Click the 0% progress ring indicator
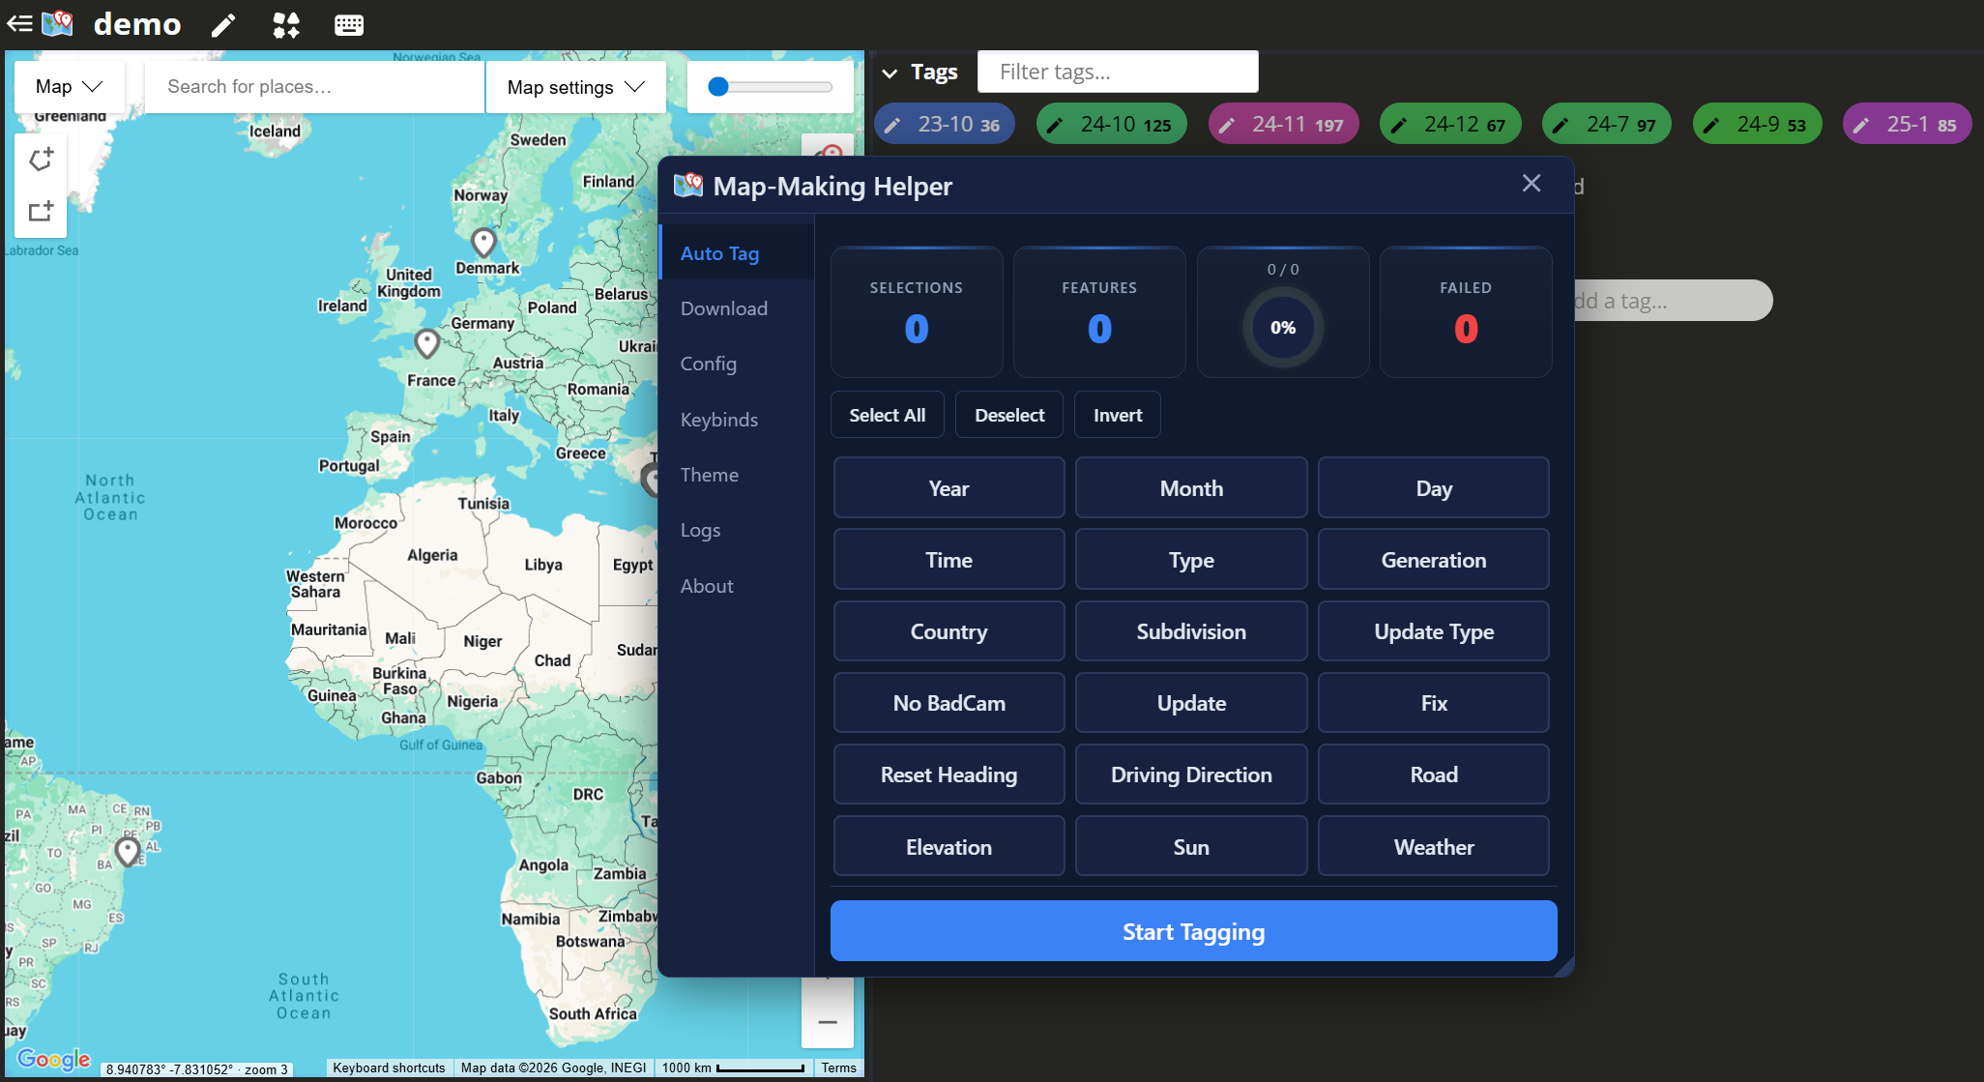This screenshot has height=1082, width=1984. point(1283,328)
